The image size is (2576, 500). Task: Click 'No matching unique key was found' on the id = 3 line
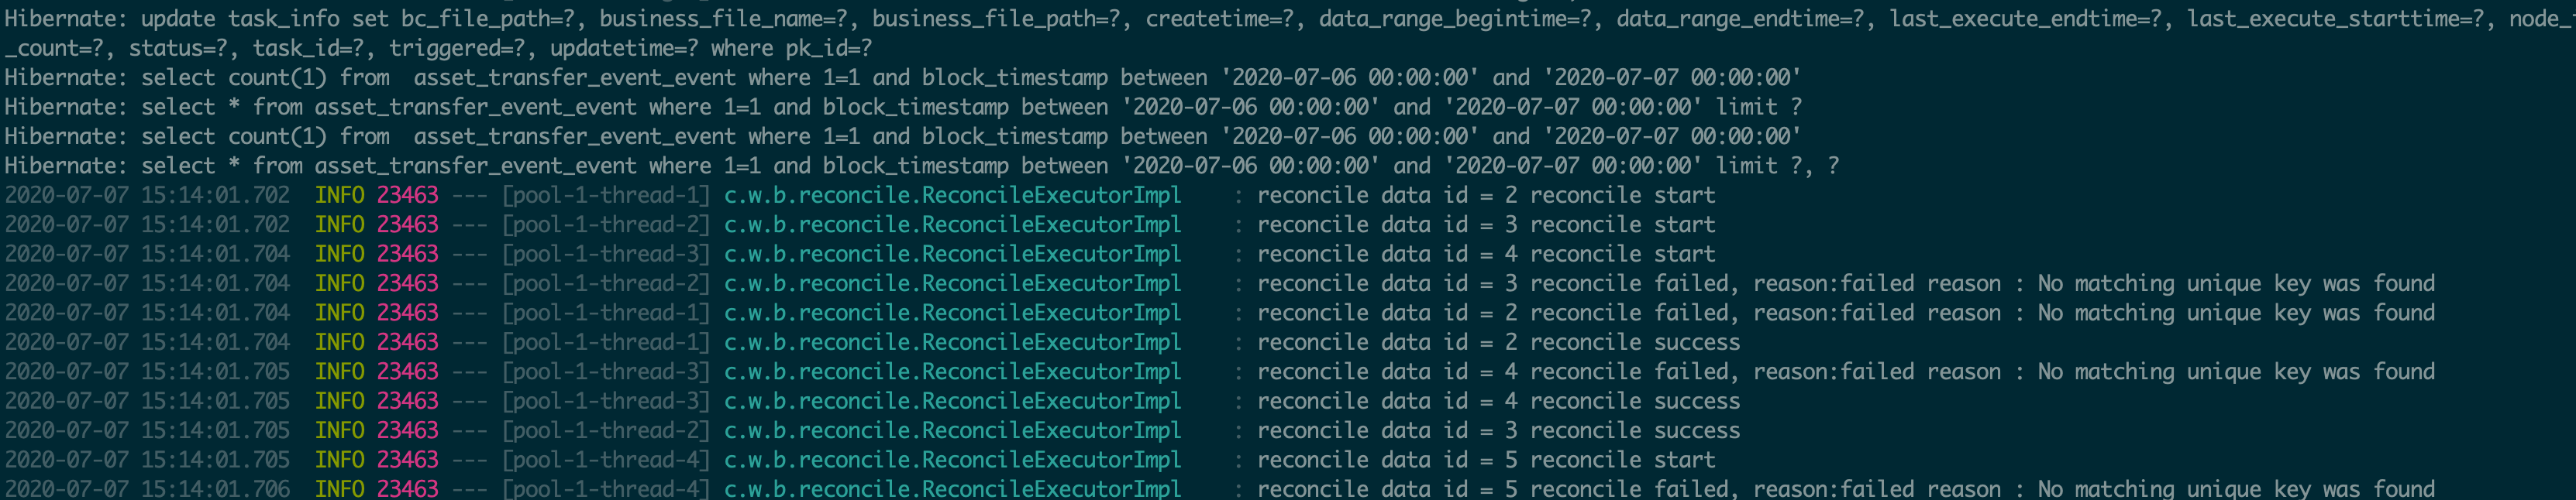[x=2236, y=283]
